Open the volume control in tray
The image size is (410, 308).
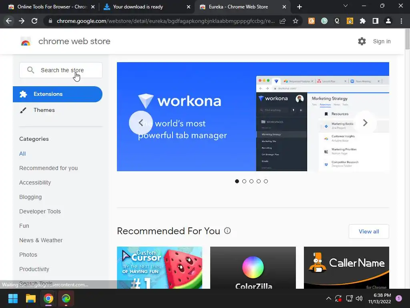359,298
